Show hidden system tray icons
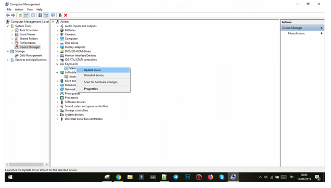This screenshot has width=331, height=188. 260,177
